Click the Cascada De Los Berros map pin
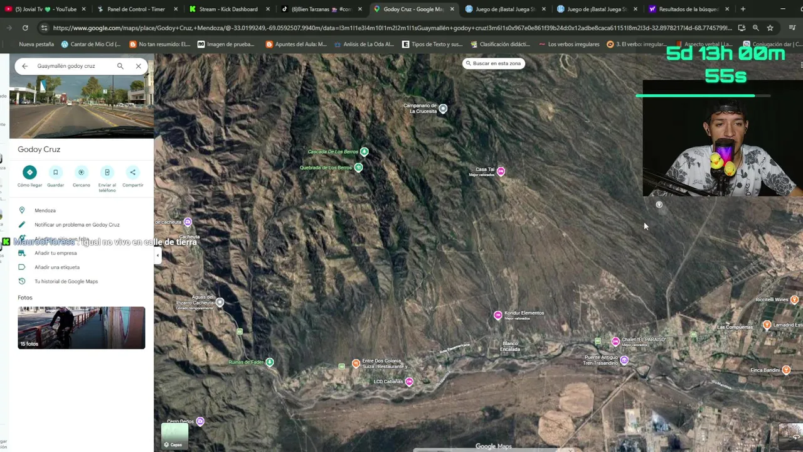 coord(364,151)
